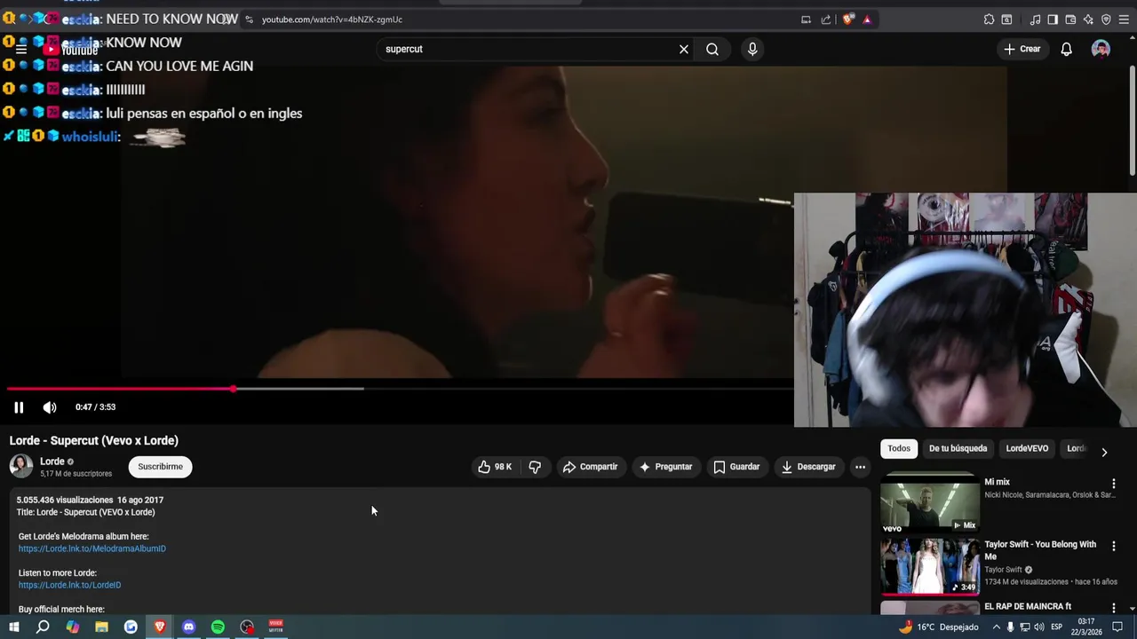Open options for You Belong With Me

(1113, 547)
